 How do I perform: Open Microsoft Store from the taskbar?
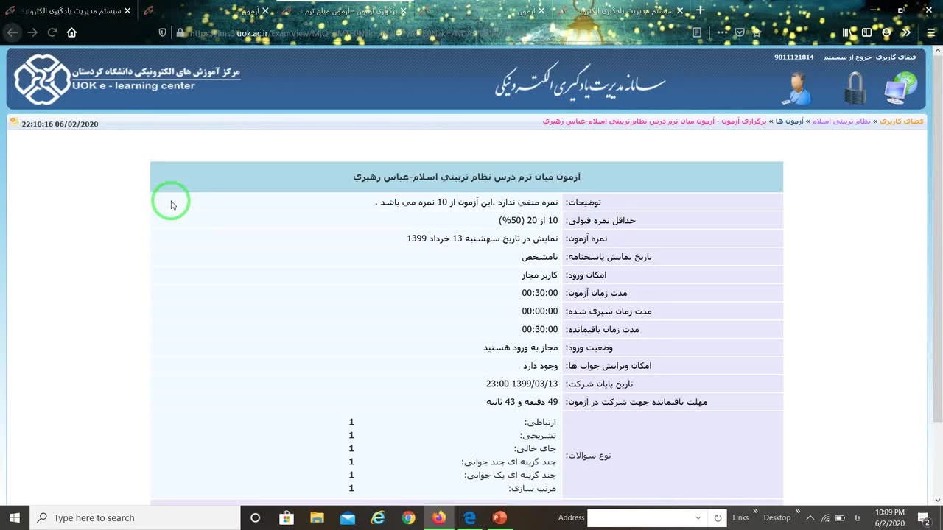(x=287, y=517)
